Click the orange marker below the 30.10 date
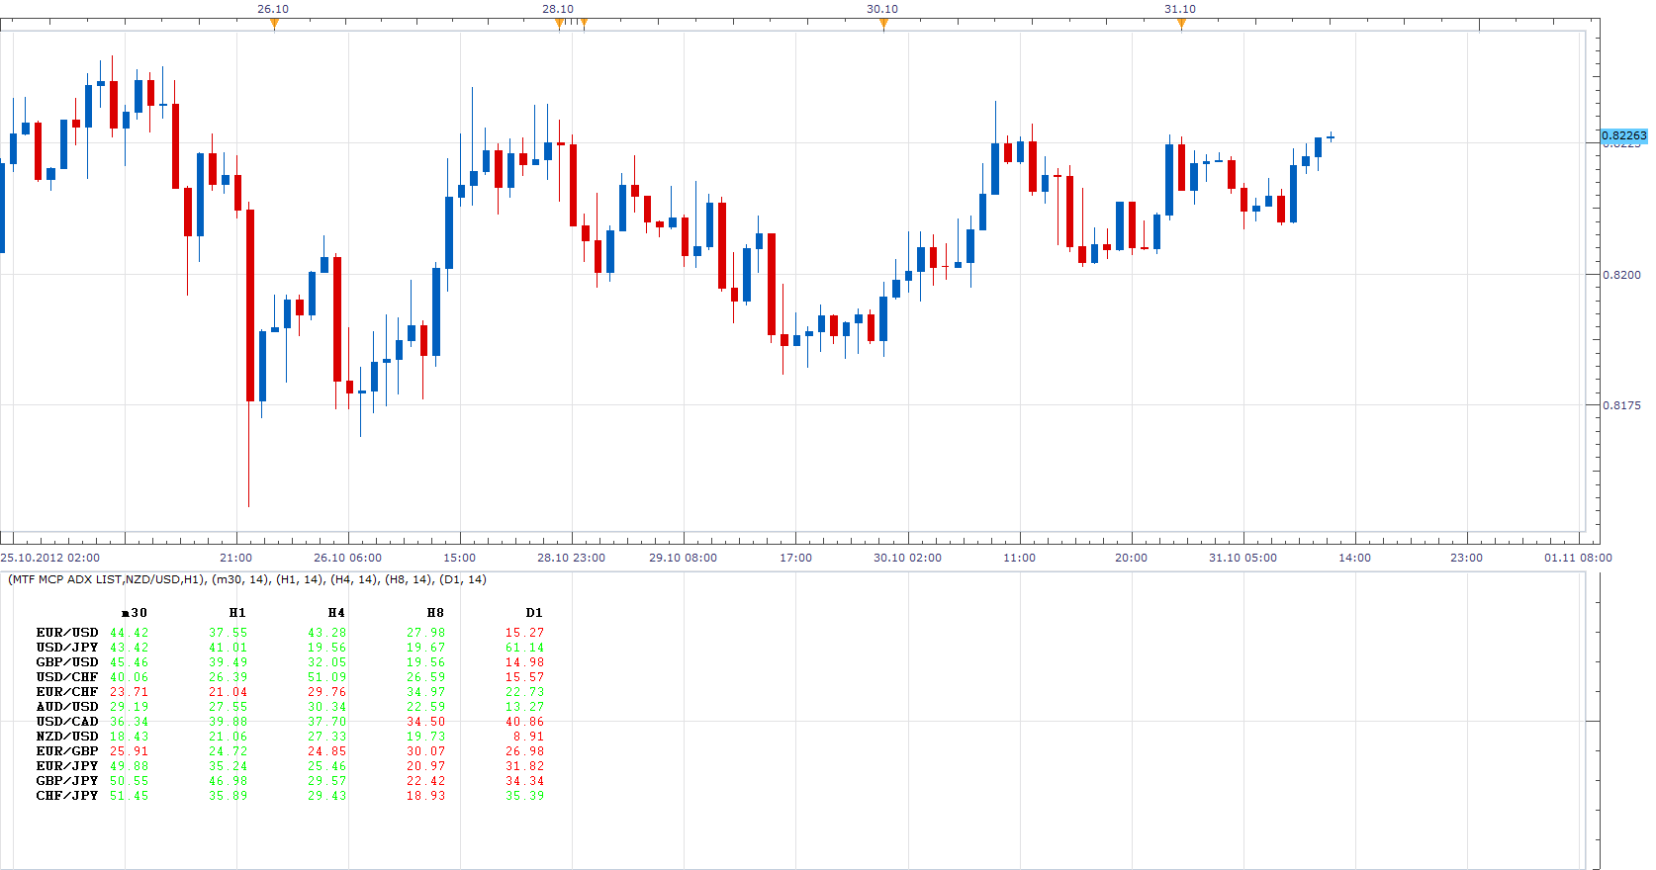The height and width of the screenshot is (870, 1656). coord(883,24)
